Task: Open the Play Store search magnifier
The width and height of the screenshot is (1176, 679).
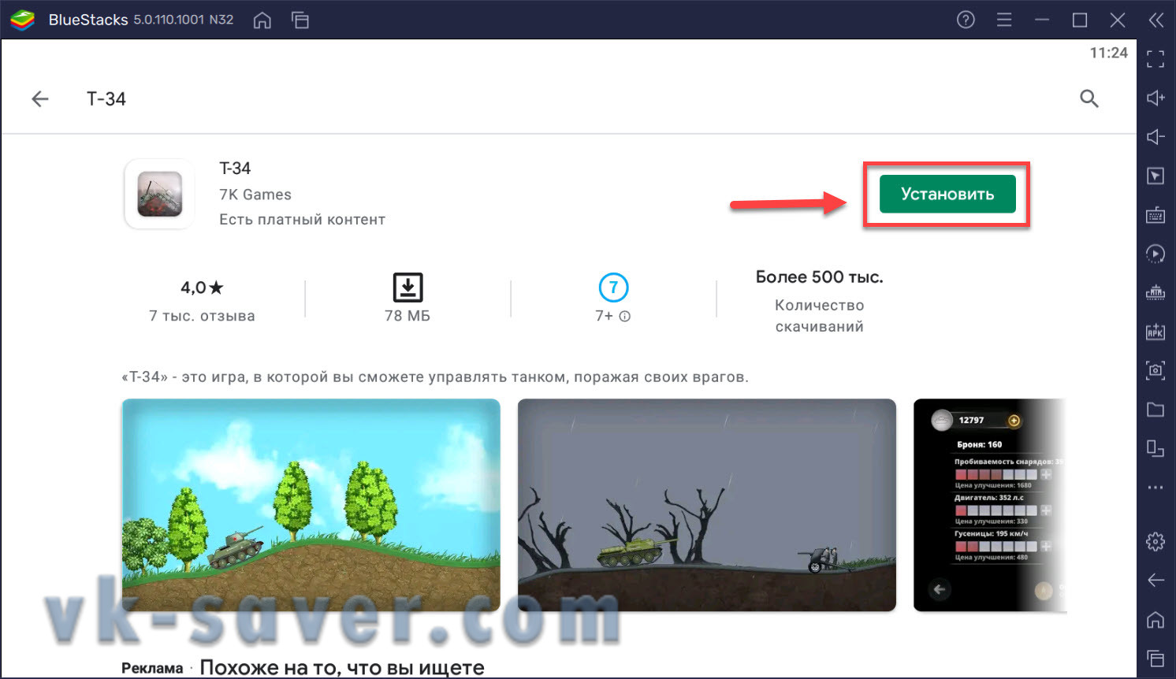Action: tap(1089, 98)
